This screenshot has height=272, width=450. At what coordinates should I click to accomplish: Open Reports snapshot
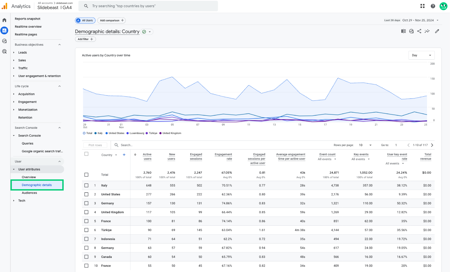click(27, 19)
